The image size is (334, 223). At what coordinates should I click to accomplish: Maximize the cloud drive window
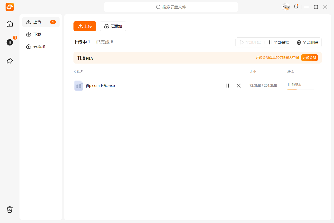[x=316, y=7]
